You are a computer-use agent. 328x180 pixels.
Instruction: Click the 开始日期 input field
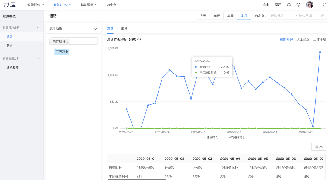[x=281, y=16]
